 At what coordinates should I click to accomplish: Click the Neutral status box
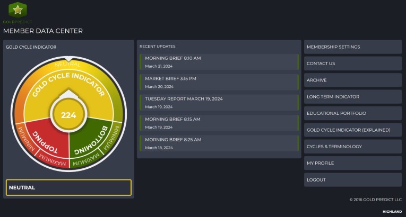pyautogui.click(x=68, y=187)
